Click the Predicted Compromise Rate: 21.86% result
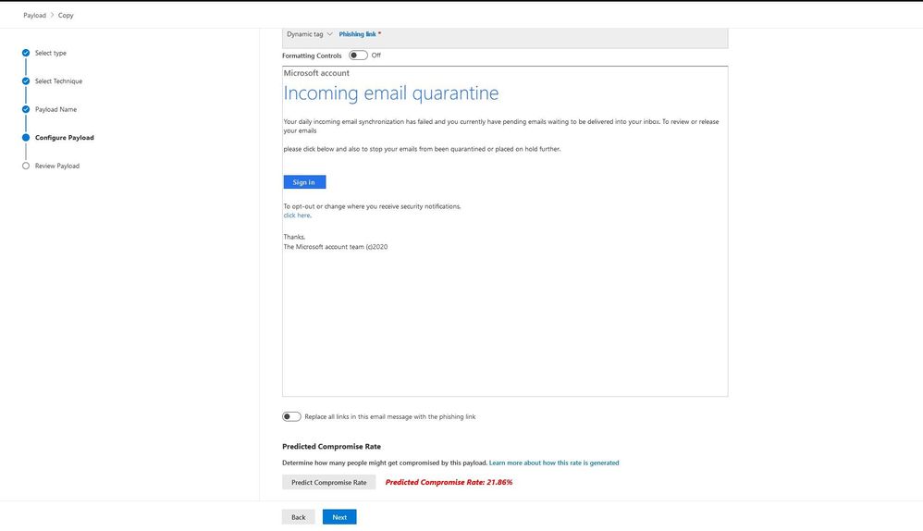923x531 pixels. click(x=449, y=482)
